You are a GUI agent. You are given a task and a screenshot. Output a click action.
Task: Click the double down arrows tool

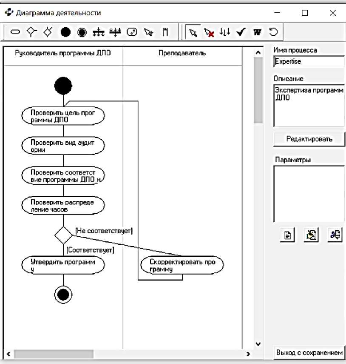[225, 32]
